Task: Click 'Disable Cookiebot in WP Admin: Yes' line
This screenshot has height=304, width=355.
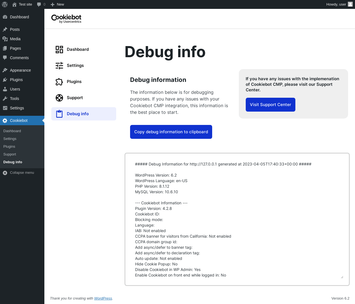Action: (168, 270)
